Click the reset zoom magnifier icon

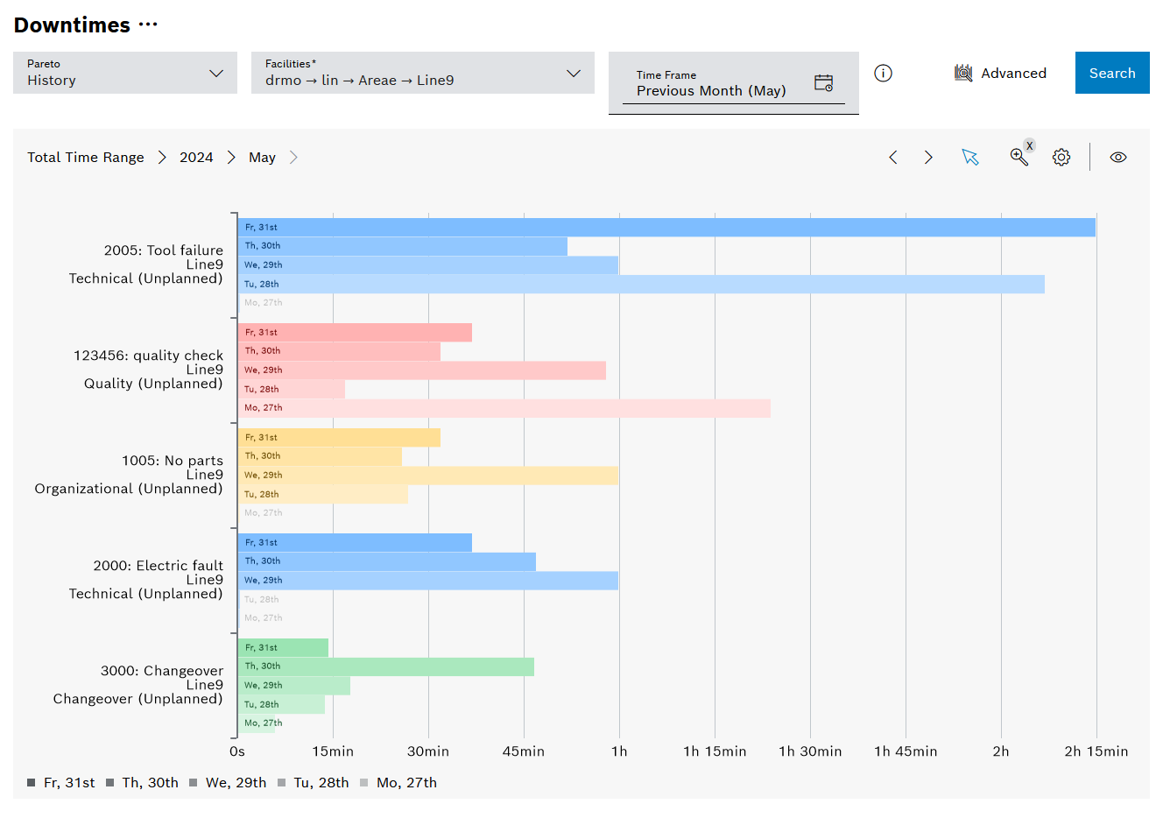(x=1019, y=157)
